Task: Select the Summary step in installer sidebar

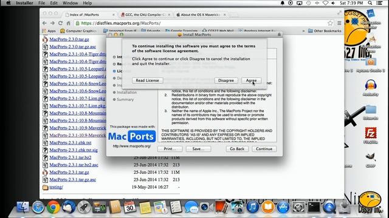Action: [125, 99]
